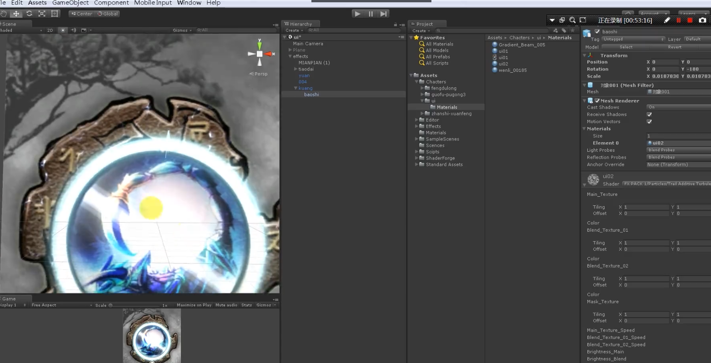Toggle Motion Vectors checkbox
The image size is (711, 363).
[x=649, y=122]
